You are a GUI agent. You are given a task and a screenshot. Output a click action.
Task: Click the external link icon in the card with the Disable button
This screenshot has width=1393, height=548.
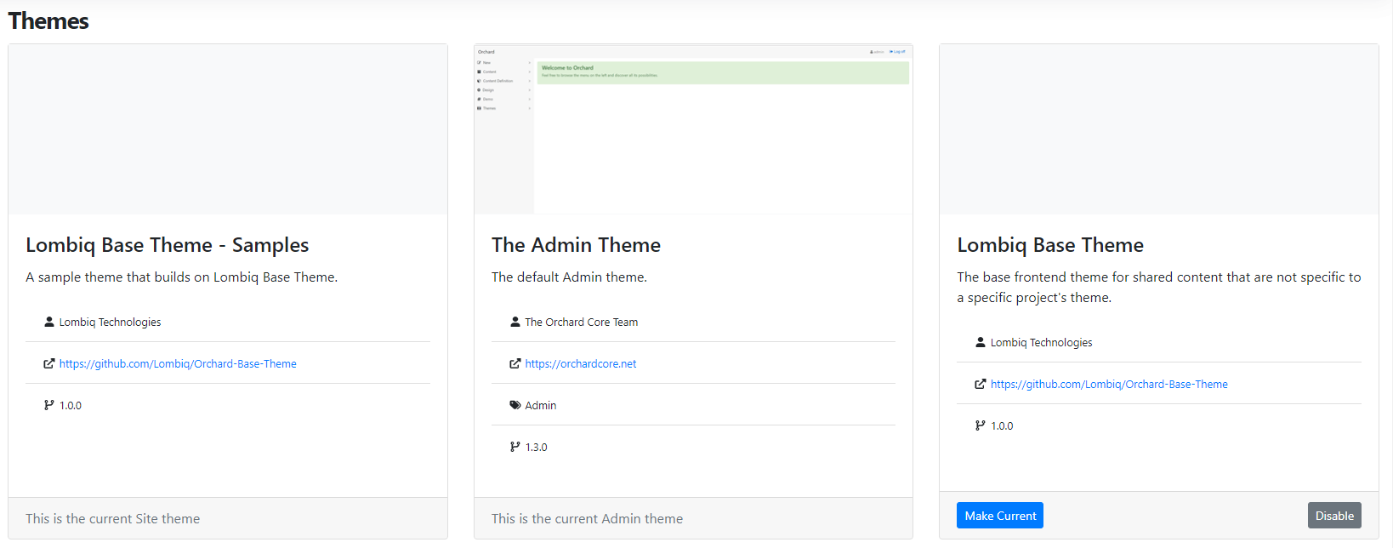(981, 384)
